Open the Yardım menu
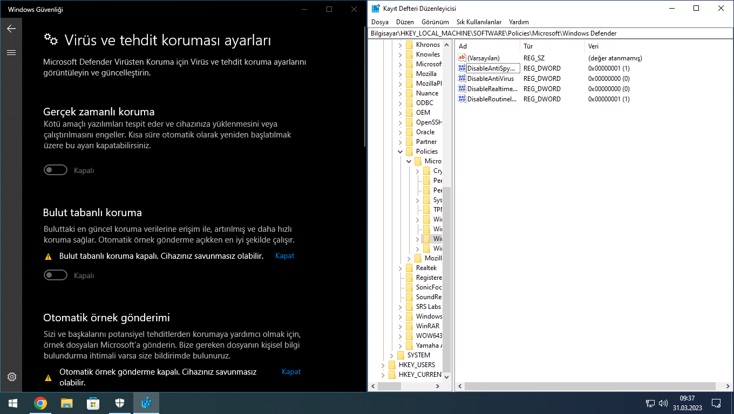The height and width of the screenshot is (414, 734). point(519,22)
